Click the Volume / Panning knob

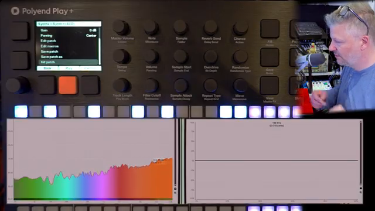click(151, 57)
